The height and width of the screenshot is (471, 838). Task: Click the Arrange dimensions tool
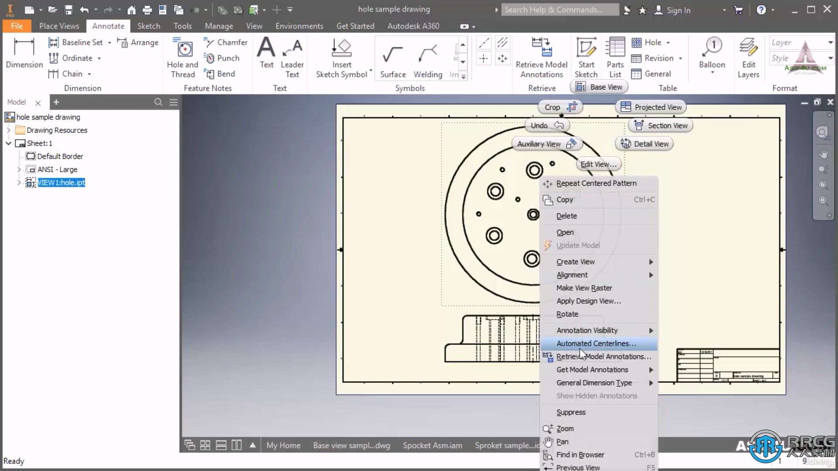tap(138, 42)
